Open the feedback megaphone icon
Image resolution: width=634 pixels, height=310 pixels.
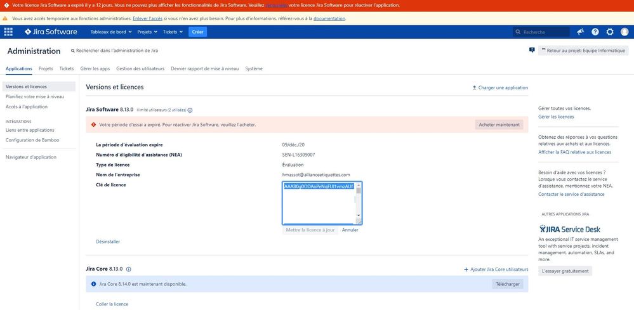tap(581, 32)
